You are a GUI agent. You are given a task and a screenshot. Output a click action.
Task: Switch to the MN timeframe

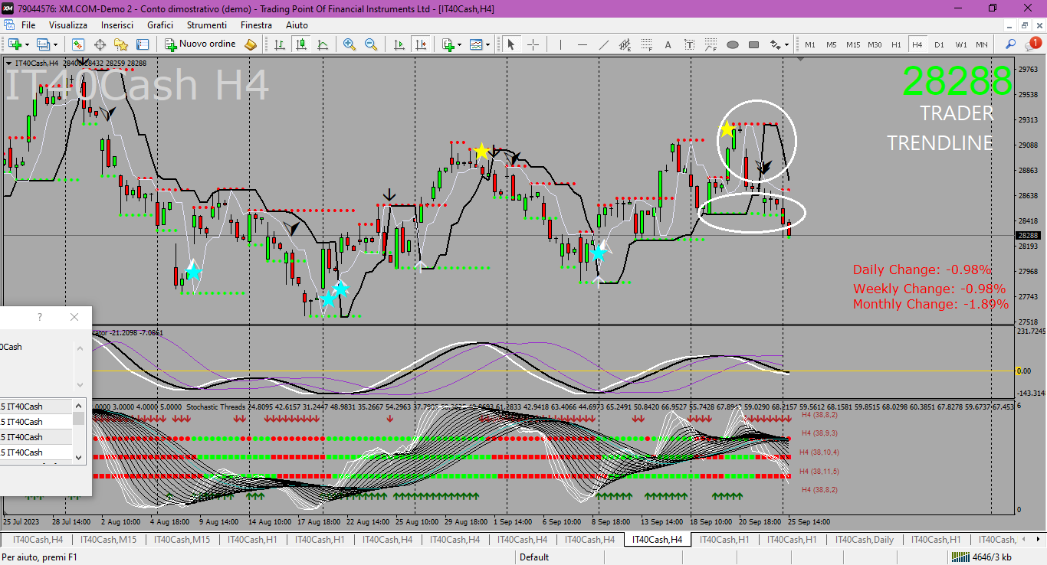coord(982,44)
